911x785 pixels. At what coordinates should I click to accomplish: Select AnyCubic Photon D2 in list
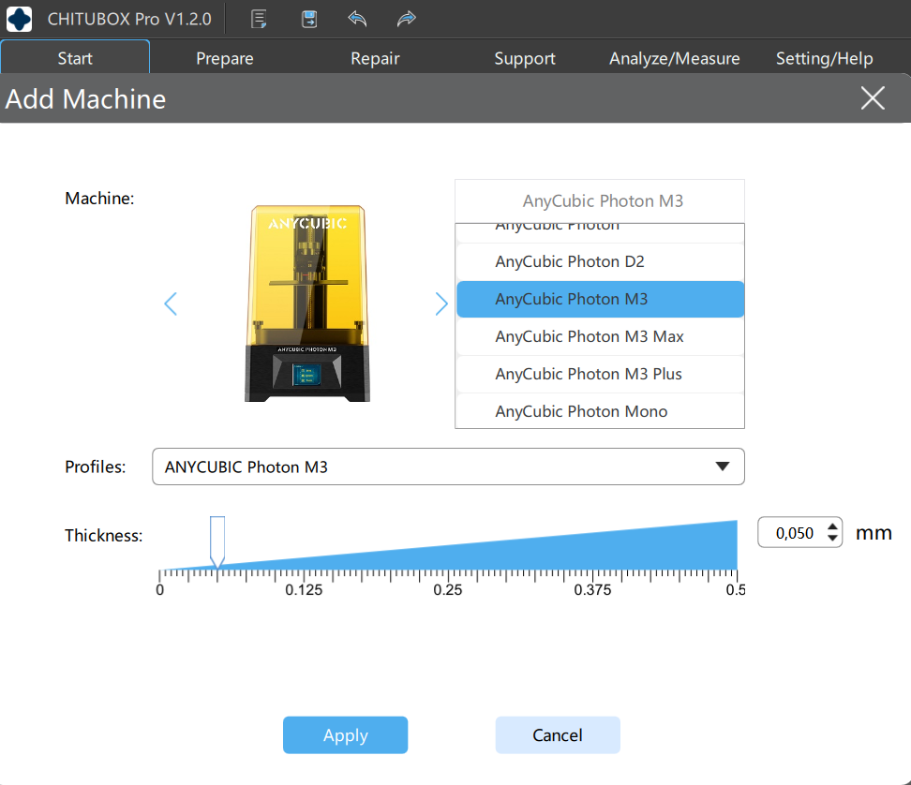pyautogui.click(x=600, y=262)
